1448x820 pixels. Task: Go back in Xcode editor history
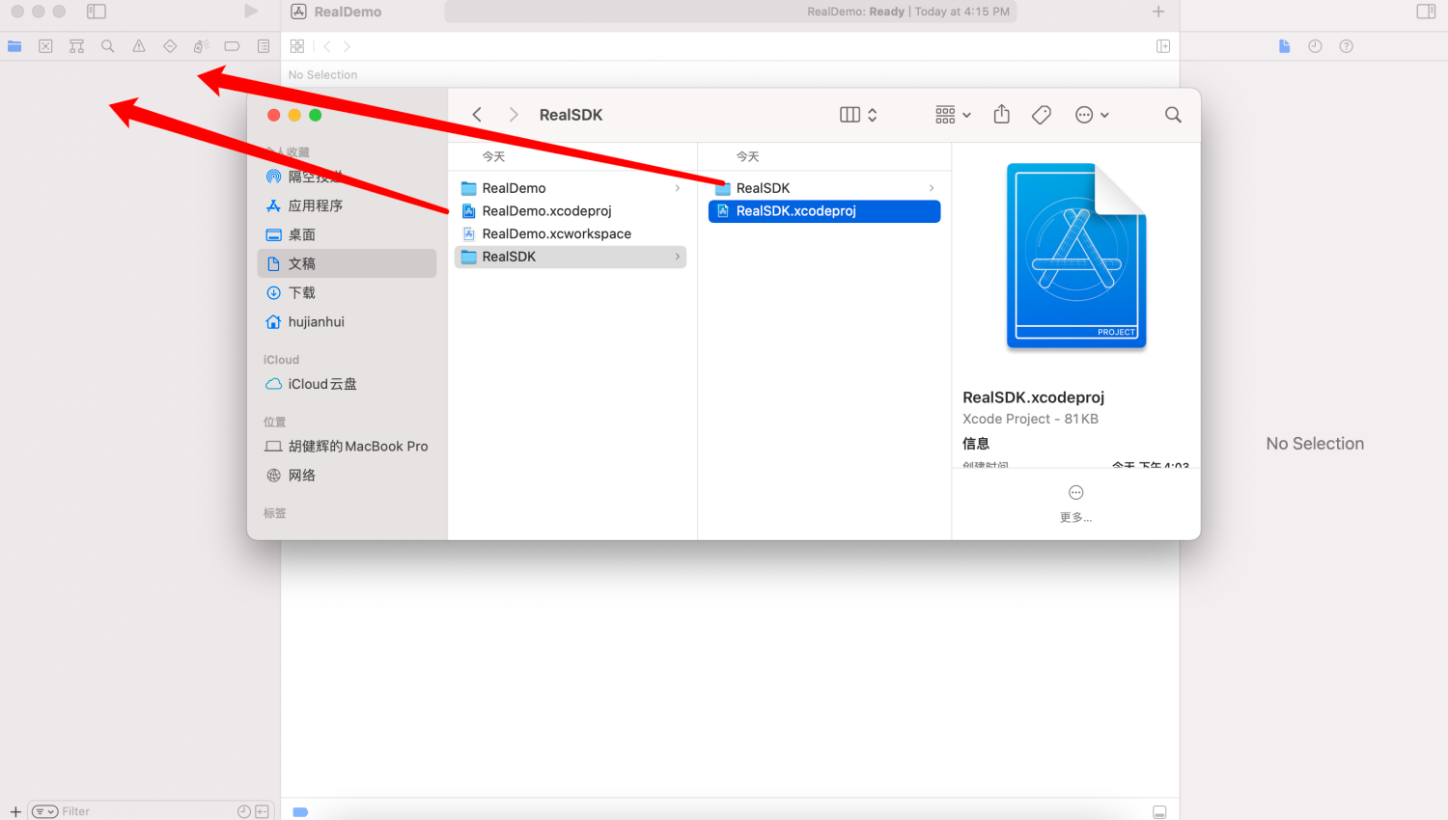[x=327, y=46]
